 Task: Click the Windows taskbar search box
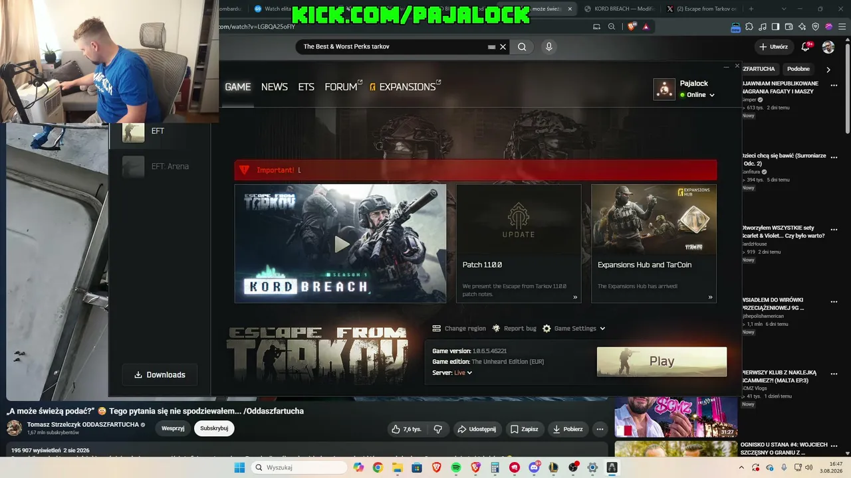tap(299, 467)
